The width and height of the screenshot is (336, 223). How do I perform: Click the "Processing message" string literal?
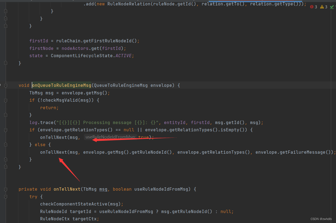(107, 122)
